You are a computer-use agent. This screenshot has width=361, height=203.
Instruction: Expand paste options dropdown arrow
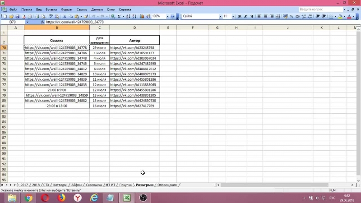click(x=81, y=16)
